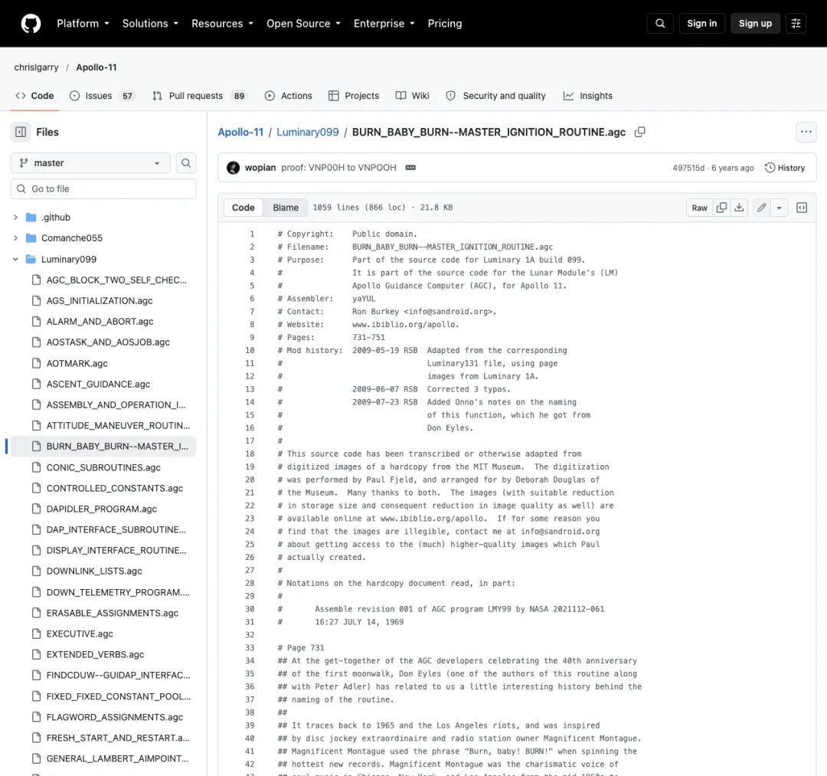Select line number 1
827x776 pixels.
tap(252, 234)
